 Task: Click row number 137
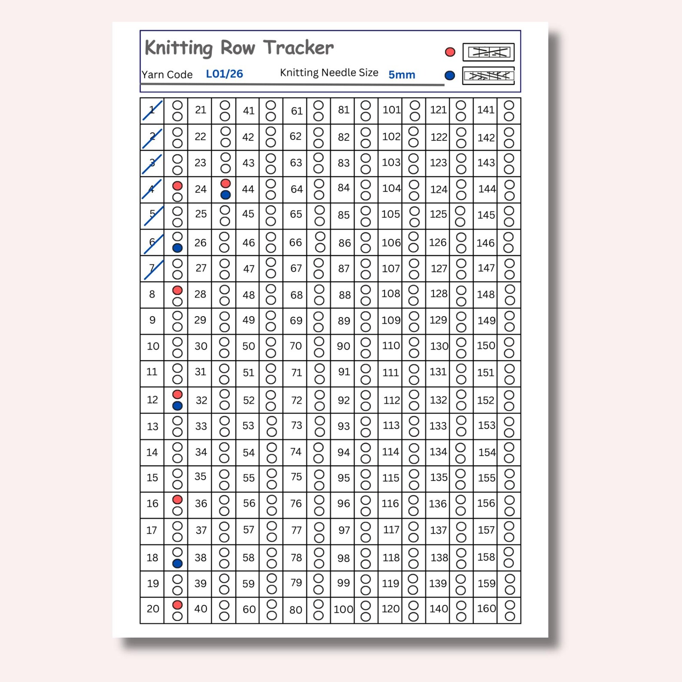coord(438,530)
